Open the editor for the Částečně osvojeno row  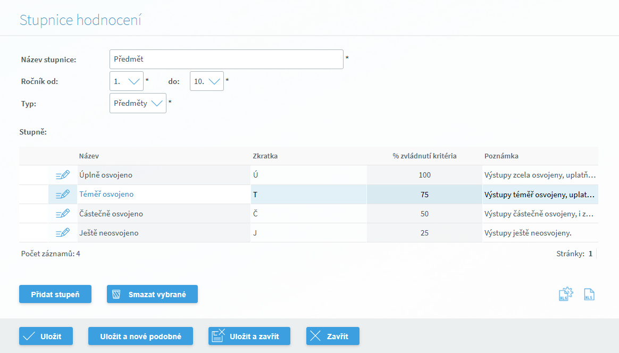tap(63, 214)
